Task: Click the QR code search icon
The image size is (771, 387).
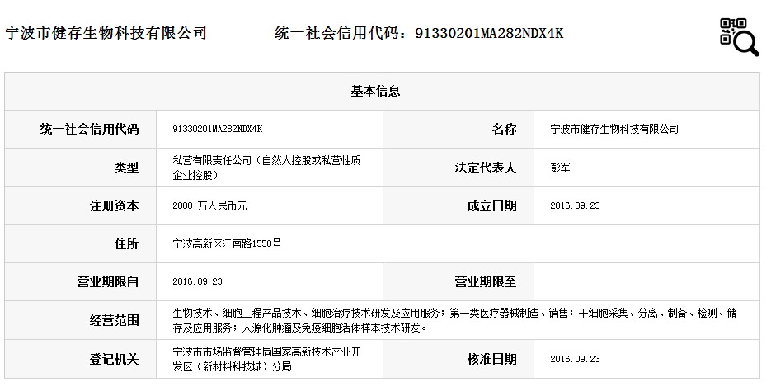Action: pos(739,36)
